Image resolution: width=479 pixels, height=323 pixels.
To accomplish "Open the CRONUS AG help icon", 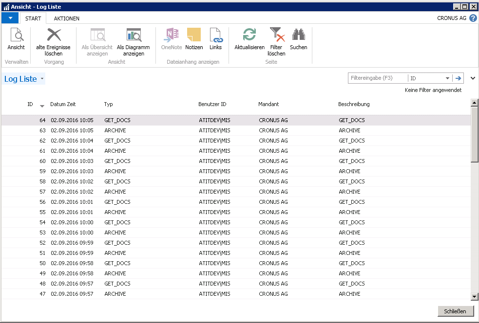I will pyautogui.click(x=471, y=18).
